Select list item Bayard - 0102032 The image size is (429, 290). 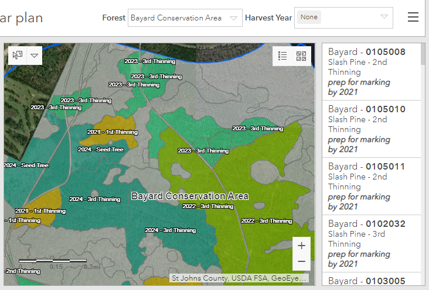point(371,244)
